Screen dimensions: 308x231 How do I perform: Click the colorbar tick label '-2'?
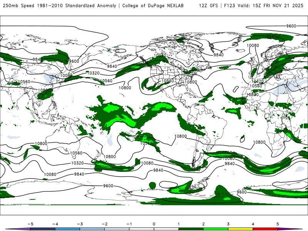104,224
